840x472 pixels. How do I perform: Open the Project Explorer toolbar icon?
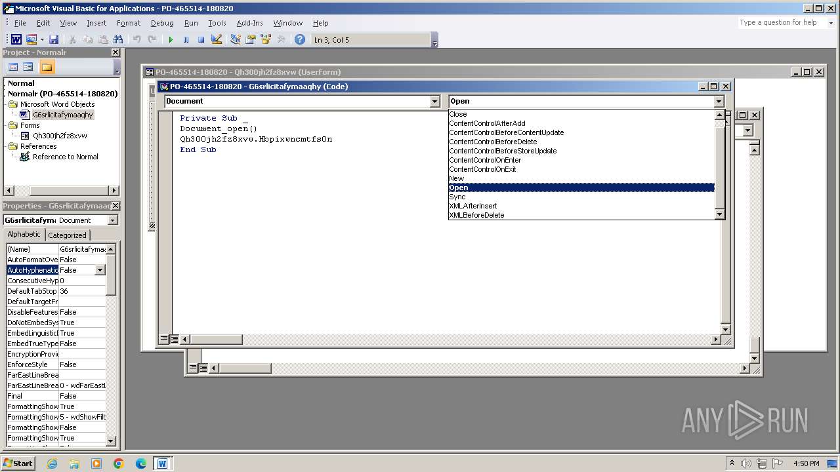point(235,39)
